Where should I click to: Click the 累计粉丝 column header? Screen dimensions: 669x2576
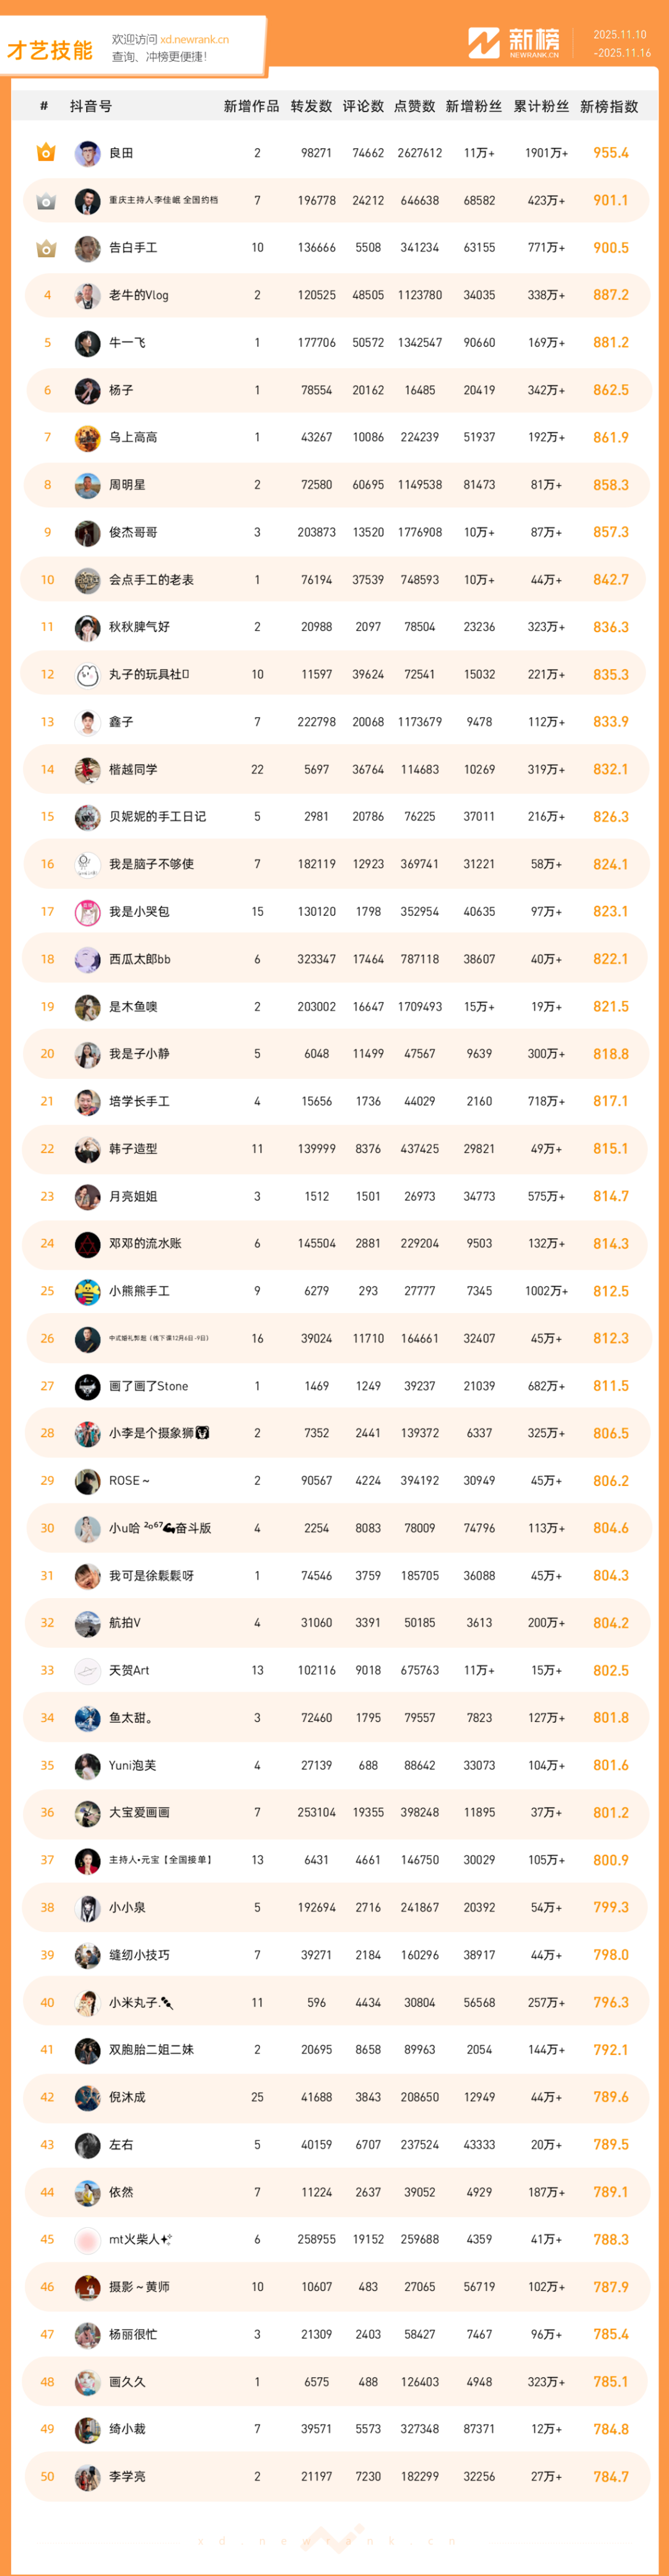(x=541, y=107)
